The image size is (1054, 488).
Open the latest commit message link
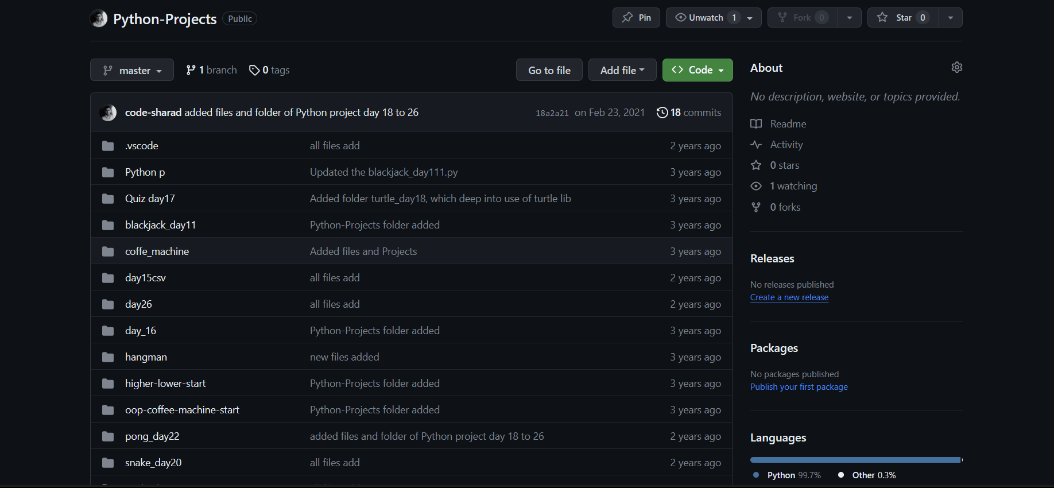click(x=301, y=113)
